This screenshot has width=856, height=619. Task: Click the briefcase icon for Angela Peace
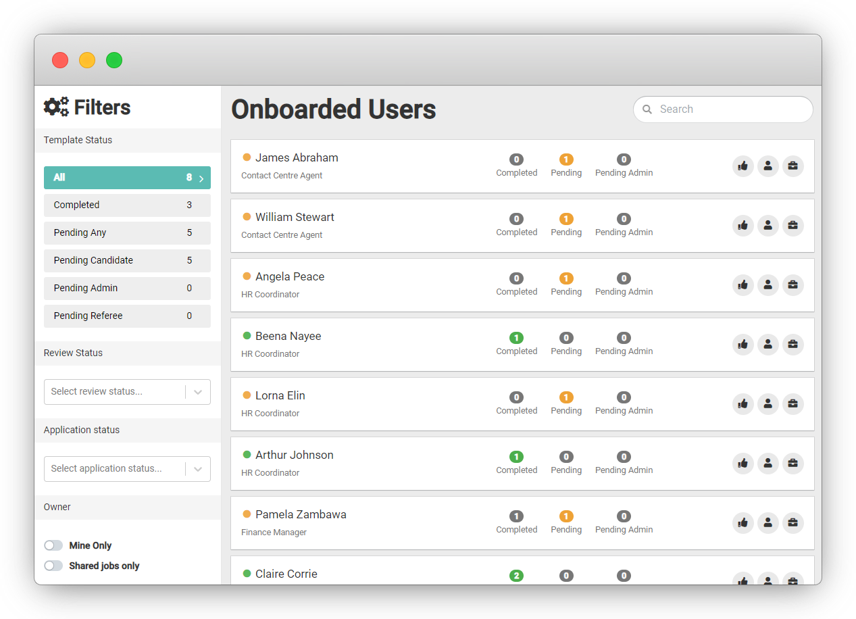(x=792, y=284)
